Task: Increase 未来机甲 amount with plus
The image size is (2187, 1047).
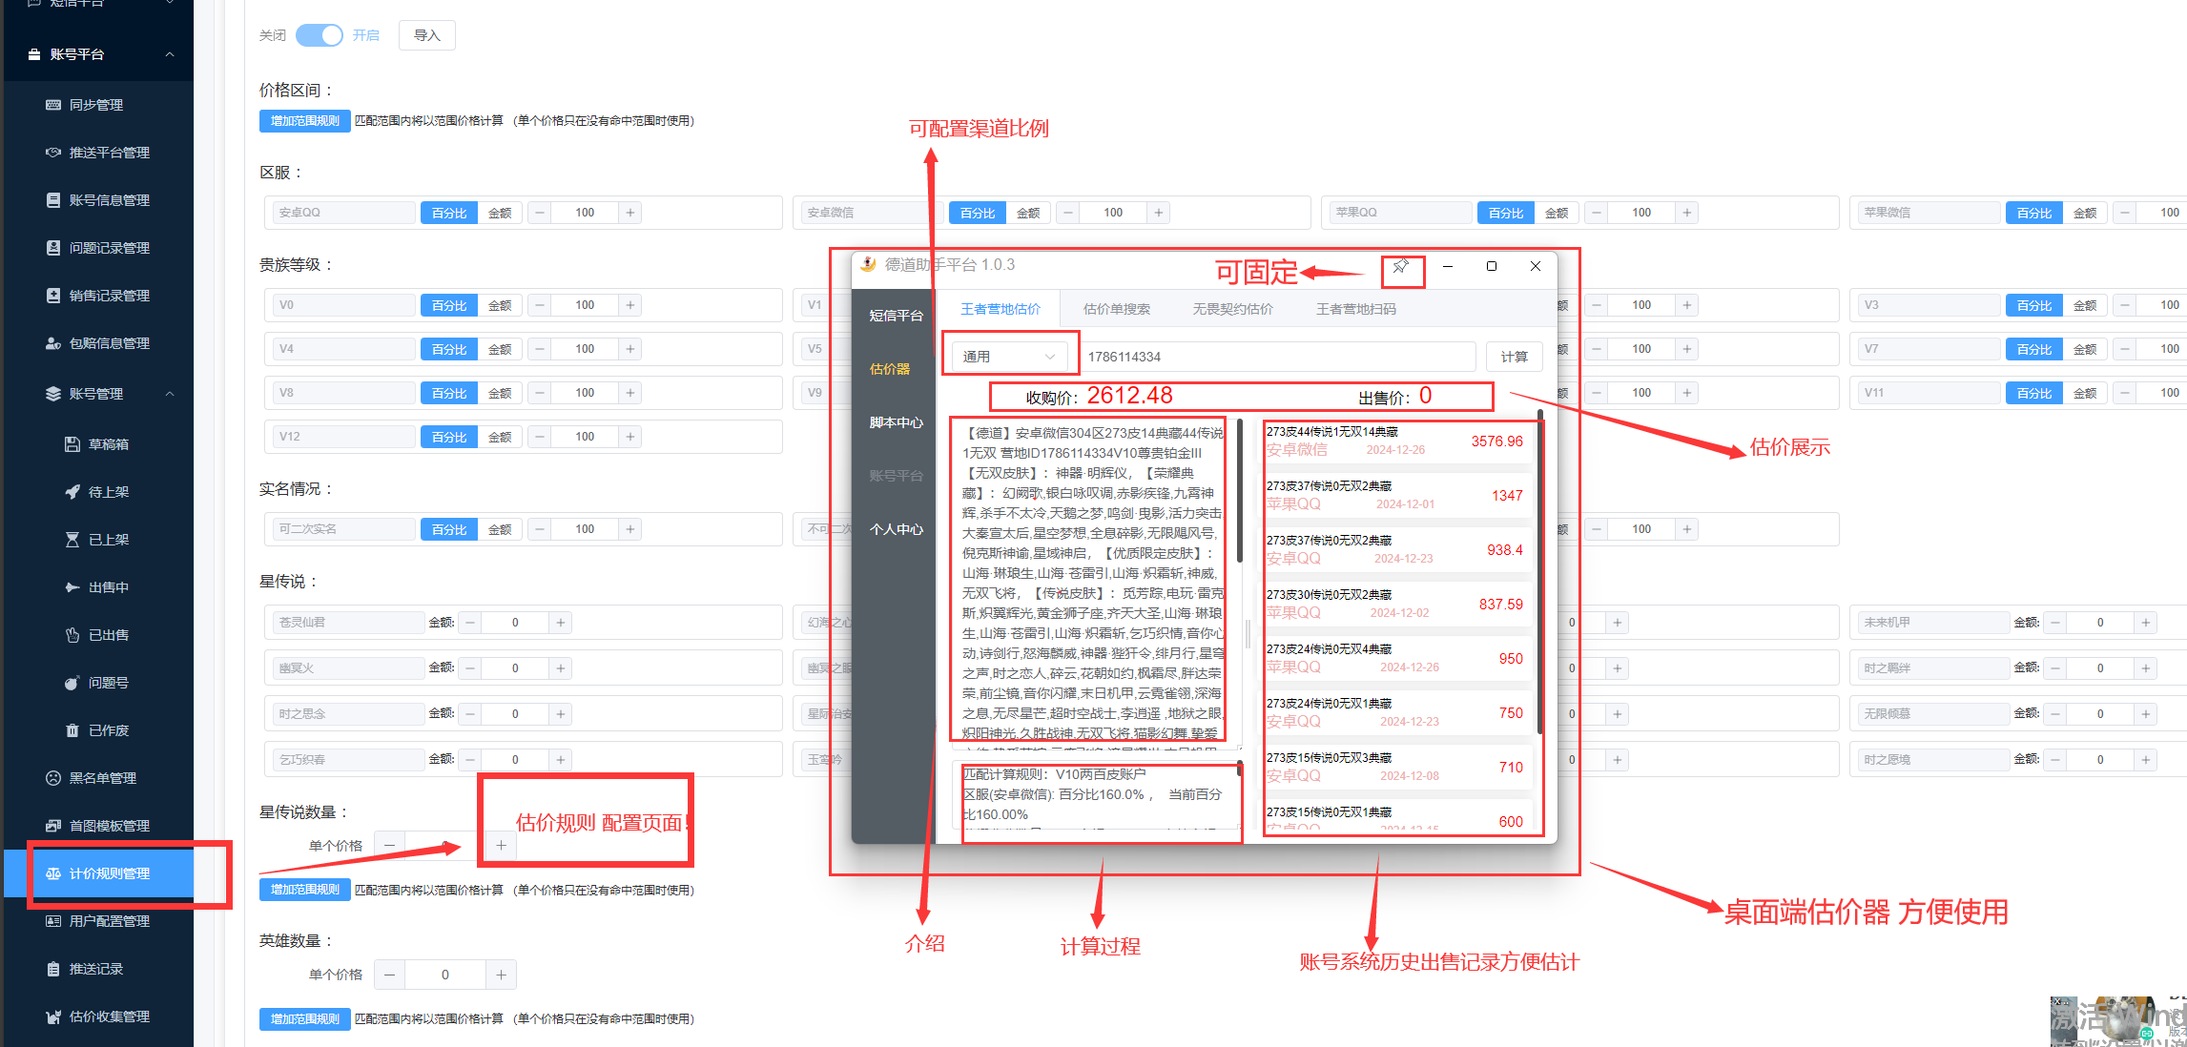Action: [x=2145, y=623]
